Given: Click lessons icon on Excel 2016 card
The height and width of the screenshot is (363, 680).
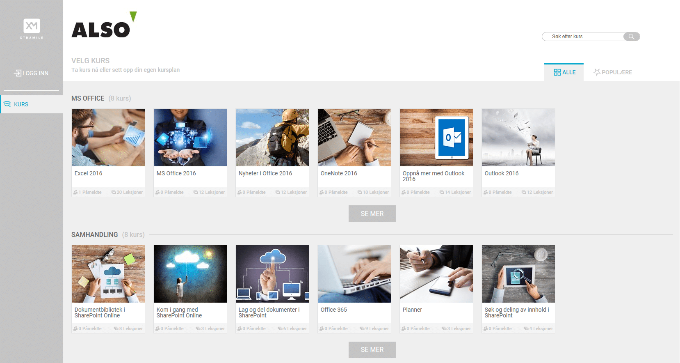Looking at the screenshot, I should tap(114, 192).
